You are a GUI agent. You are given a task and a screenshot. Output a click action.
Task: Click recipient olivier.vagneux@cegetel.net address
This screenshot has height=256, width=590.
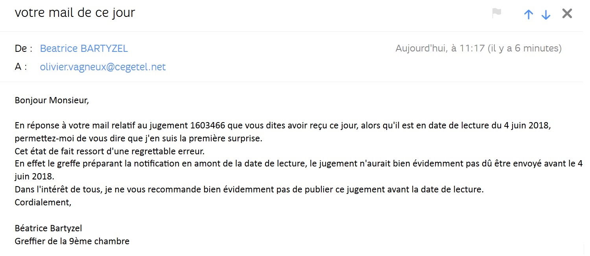pos(103,67)
